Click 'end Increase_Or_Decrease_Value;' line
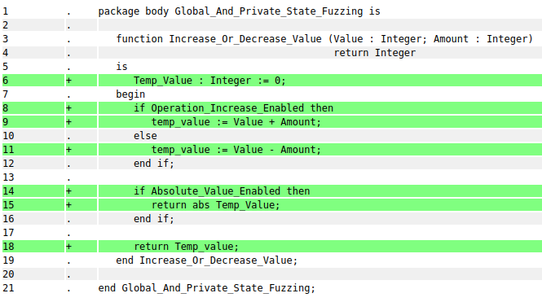The height and width of the screenshot is (302, 542). point(207,260)
